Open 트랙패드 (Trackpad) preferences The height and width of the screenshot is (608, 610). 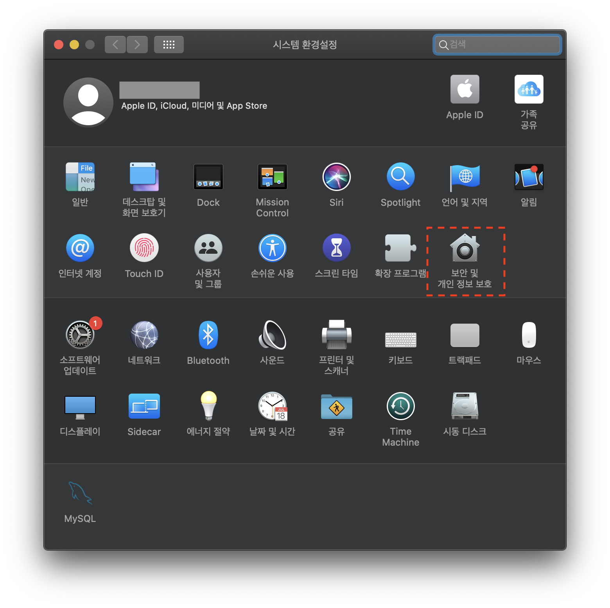(x=465, y=335)
